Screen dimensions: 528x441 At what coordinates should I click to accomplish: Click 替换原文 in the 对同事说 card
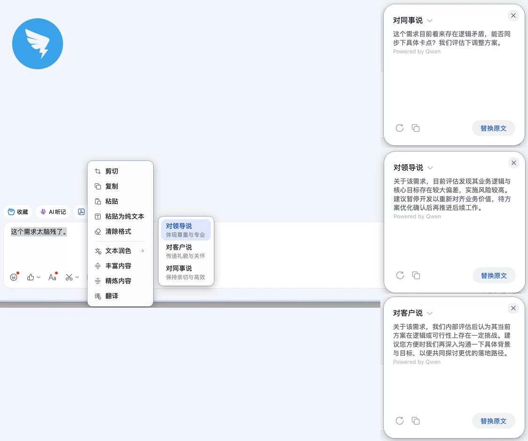494,128
